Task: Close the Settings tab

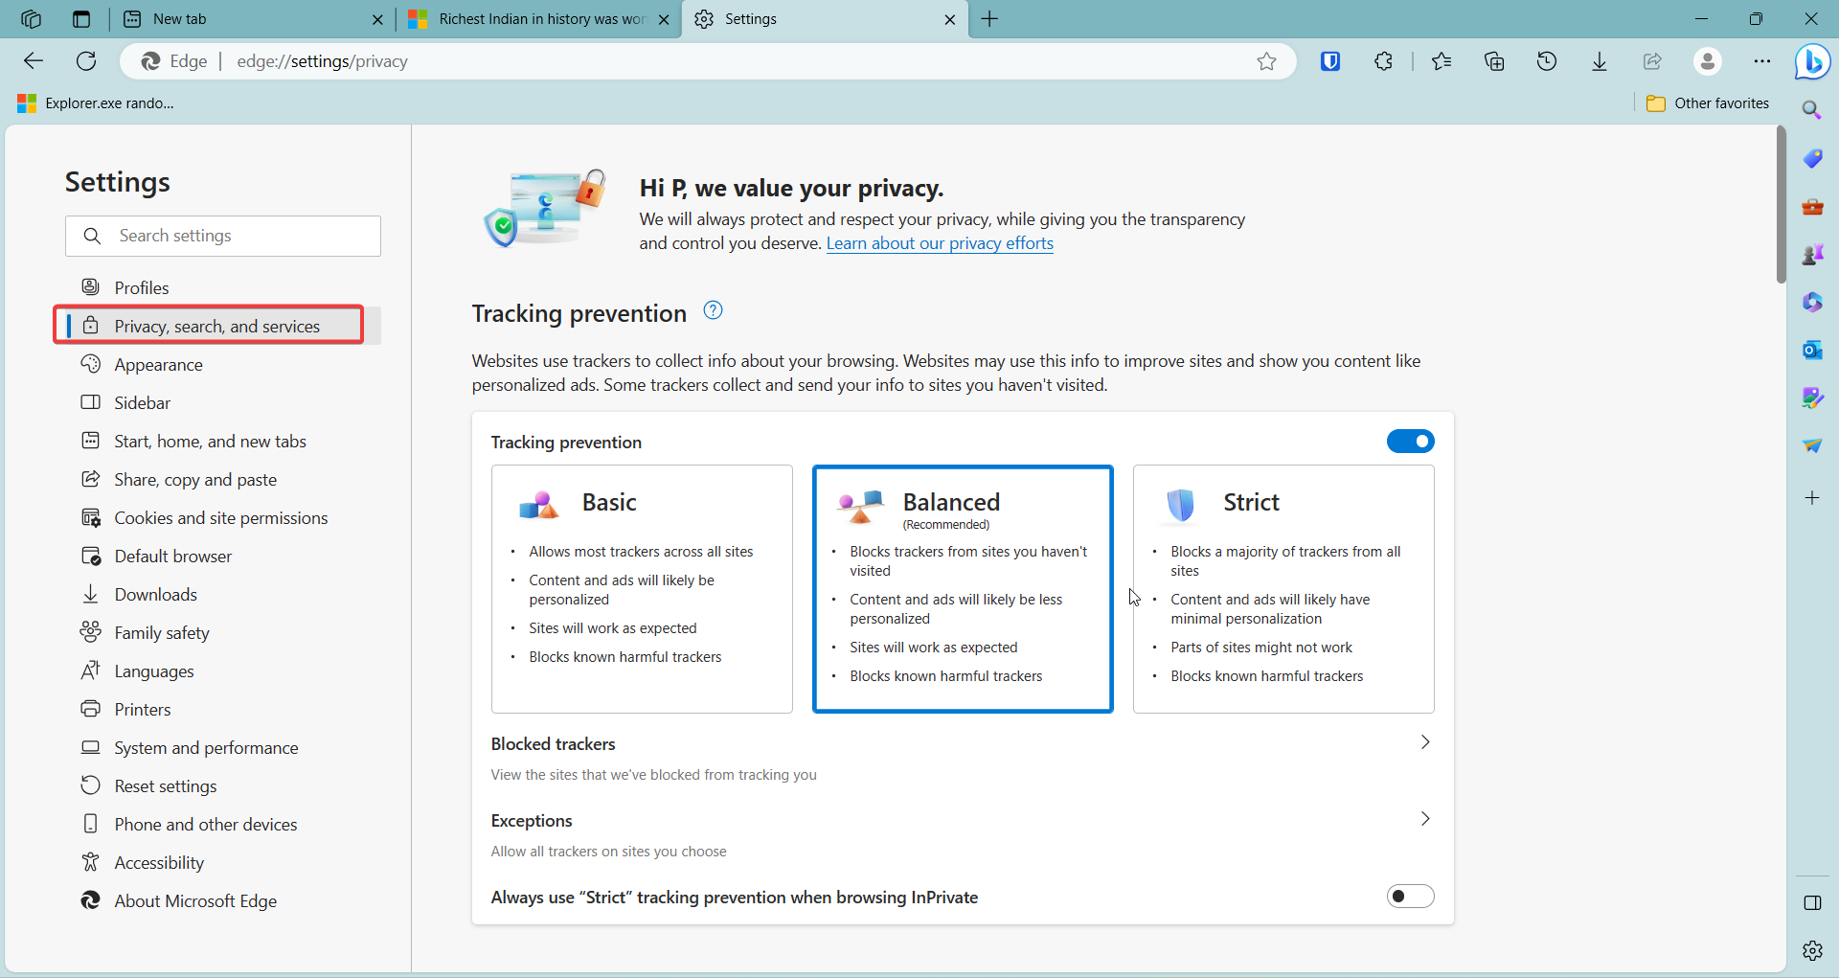Action: (x=949, y=19)
